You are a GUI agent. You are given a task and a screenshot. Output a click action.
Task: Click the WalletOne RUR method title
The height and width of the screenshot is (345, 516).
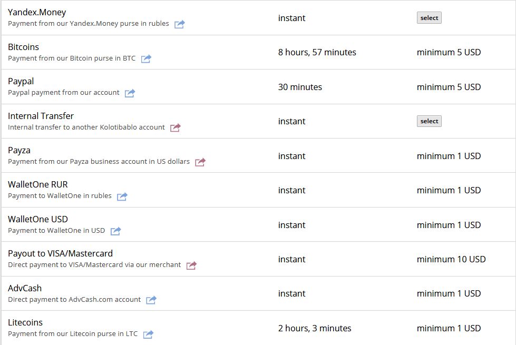pos(38,184)
